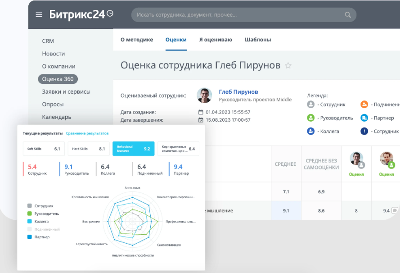
Task: Click the Восприятие radar axis label
Action: pyautogui.click(x=91, y=222)
